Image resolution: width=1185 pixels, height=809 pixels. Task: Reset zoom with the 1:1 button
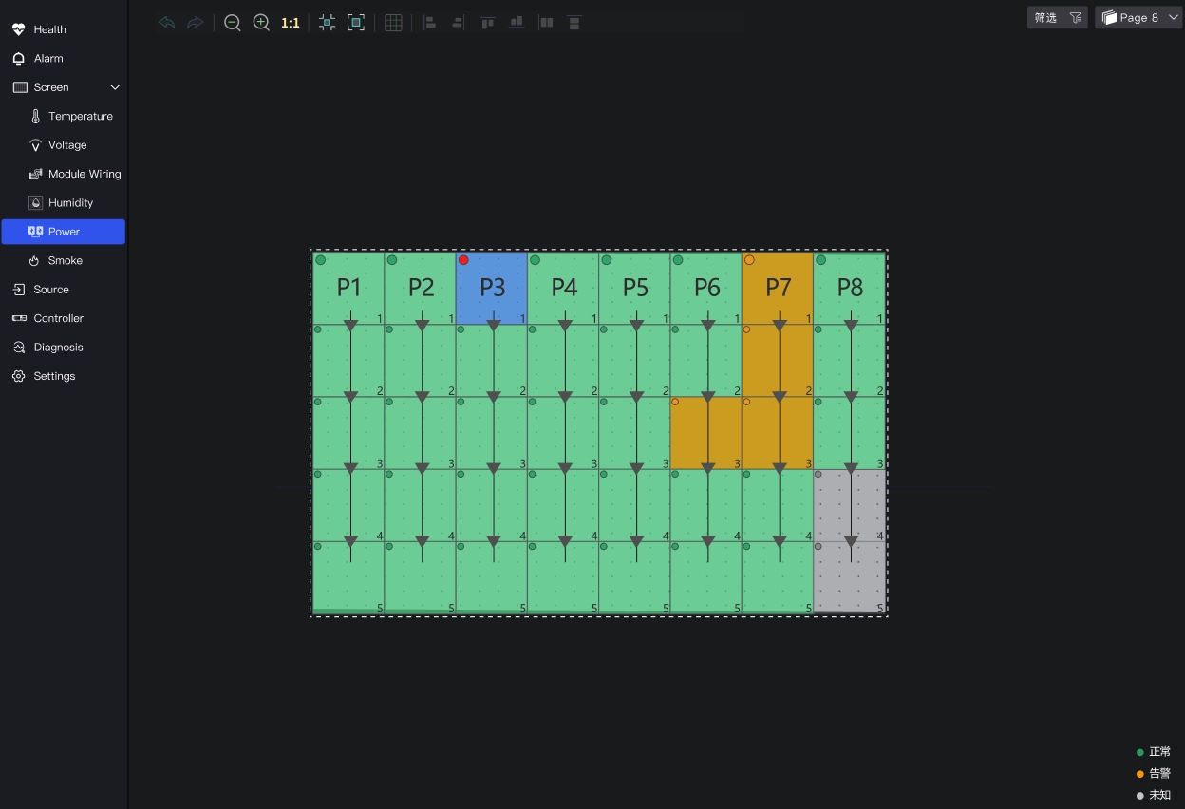(x=291, y=23)
